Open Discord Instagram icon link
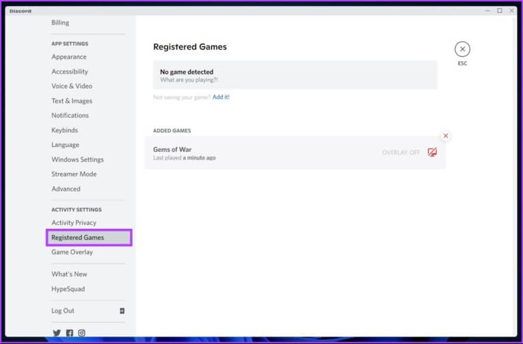This screenshot has height=344, width=523. 82,332
